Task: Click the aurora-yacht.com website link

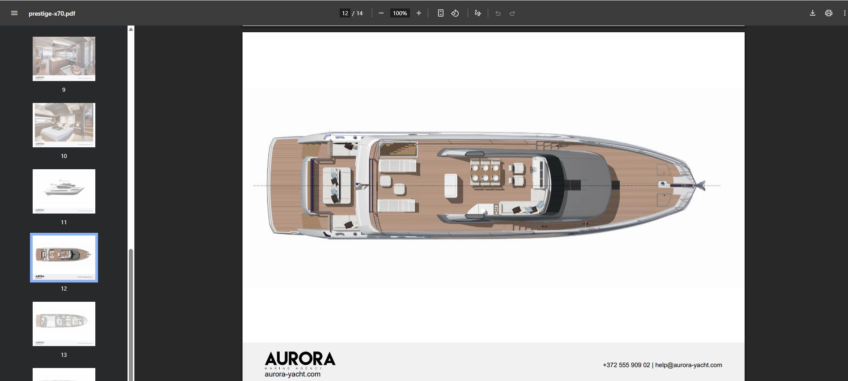Action: tap(293, 374)
